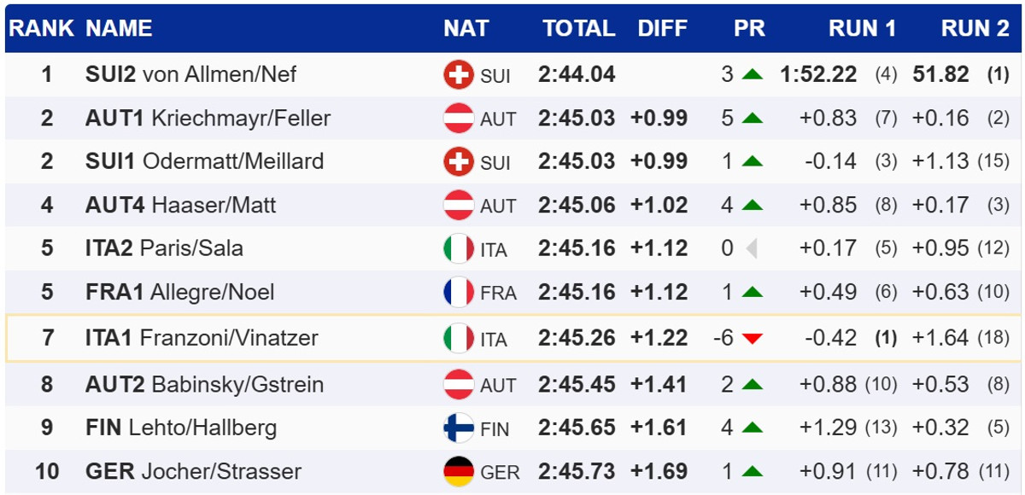
Task: Open the SUI2 von Allmen/Nef team link
Action: (190, 74)
